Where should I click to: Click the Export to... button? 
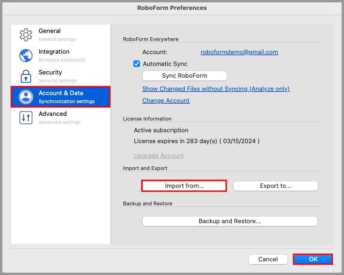pos(275,186)
